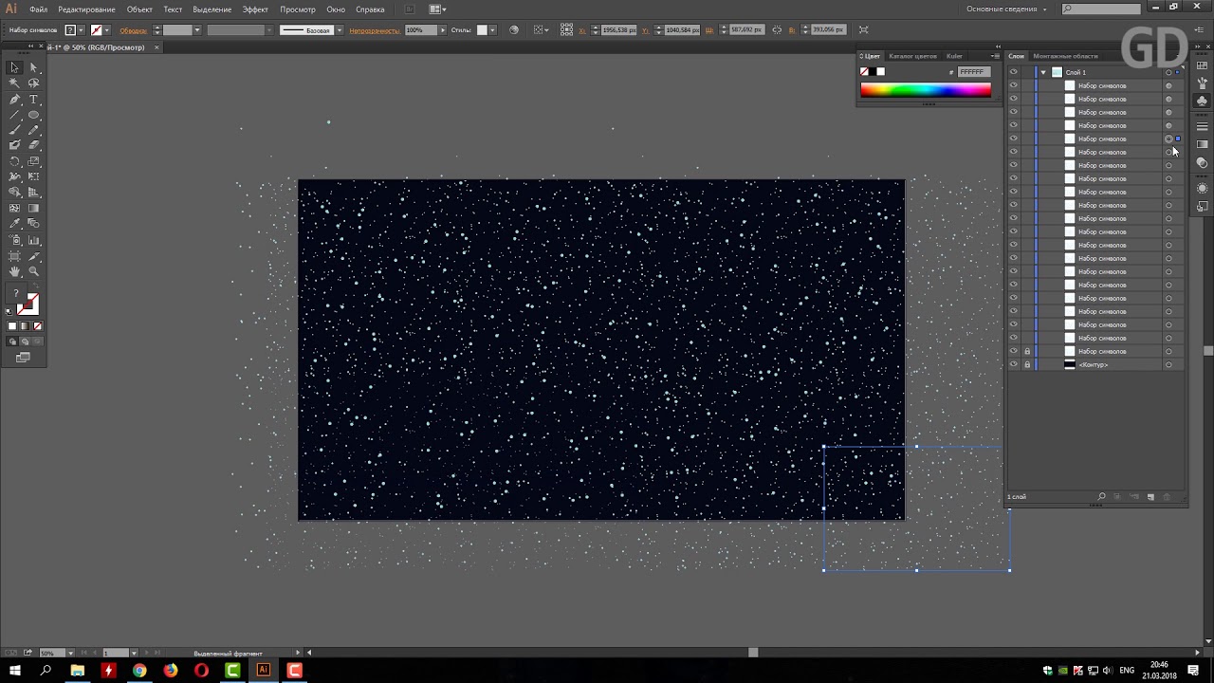Click target circle of <Контур> row
This screenshot has width=1214, height=683.
point(1168,364)
